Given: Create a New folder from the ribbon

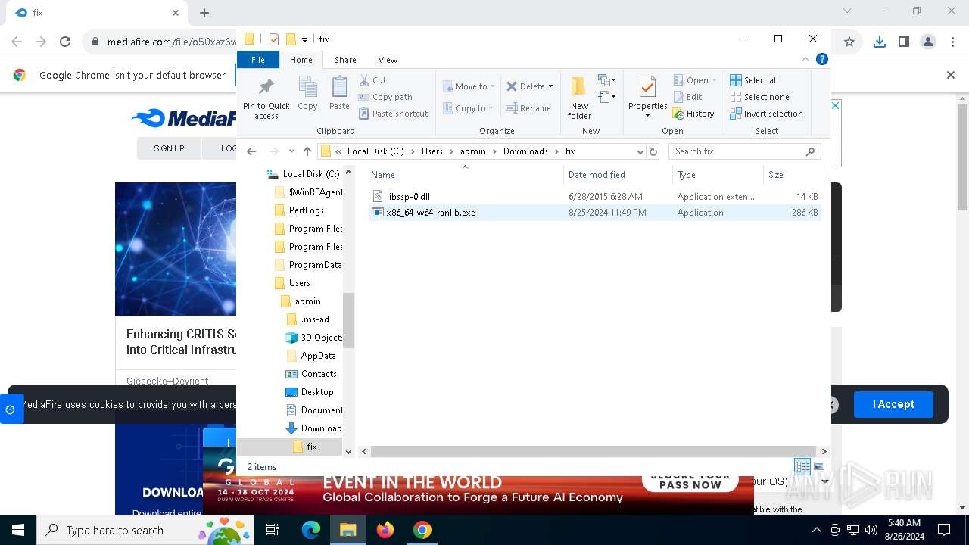Looking at the screenshot, I should pyautogui.click(x=579, y=98).
